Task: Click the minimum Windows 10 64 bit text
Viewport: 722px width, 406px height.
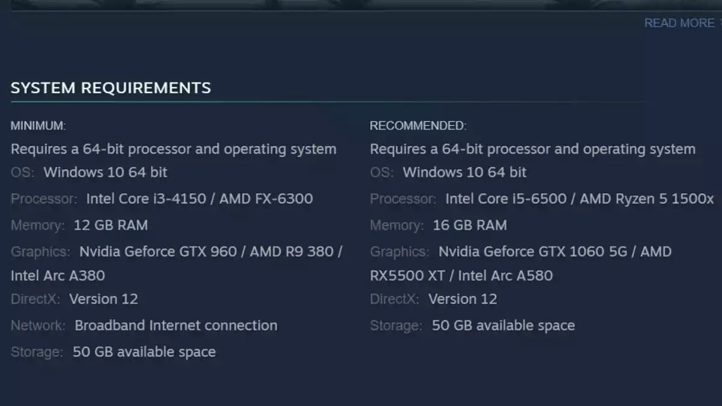Action: pyautogui.click(x=105, y=172)
